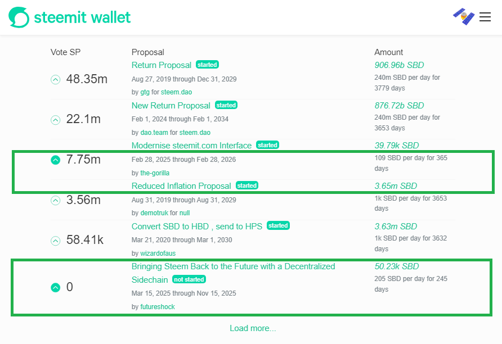
Task: Upvote the Return Proposal with 48.35m SP
Action: pos(55,79)
